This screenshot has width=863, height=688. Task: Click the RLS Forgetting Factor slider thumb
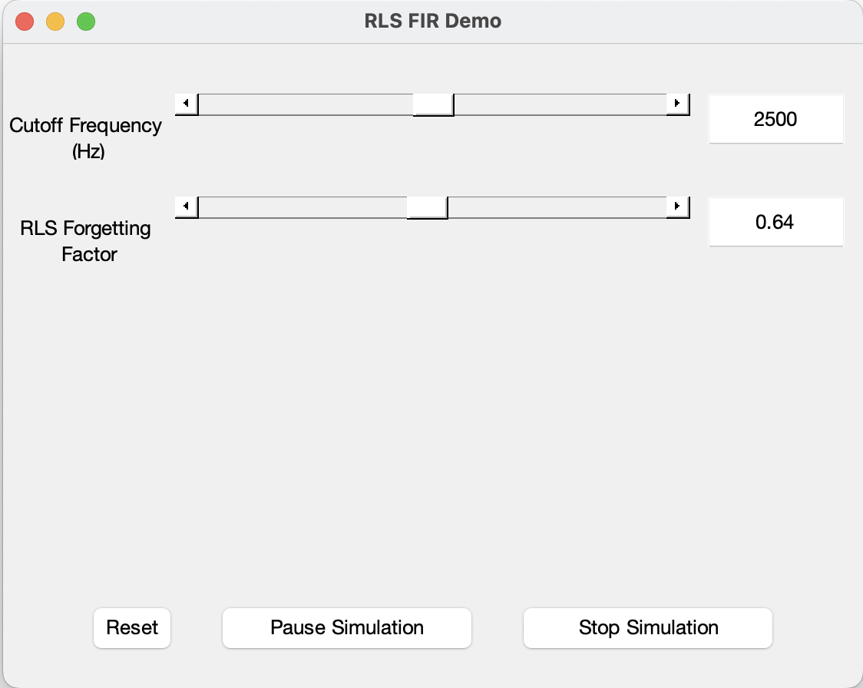[x=428, y=207]
